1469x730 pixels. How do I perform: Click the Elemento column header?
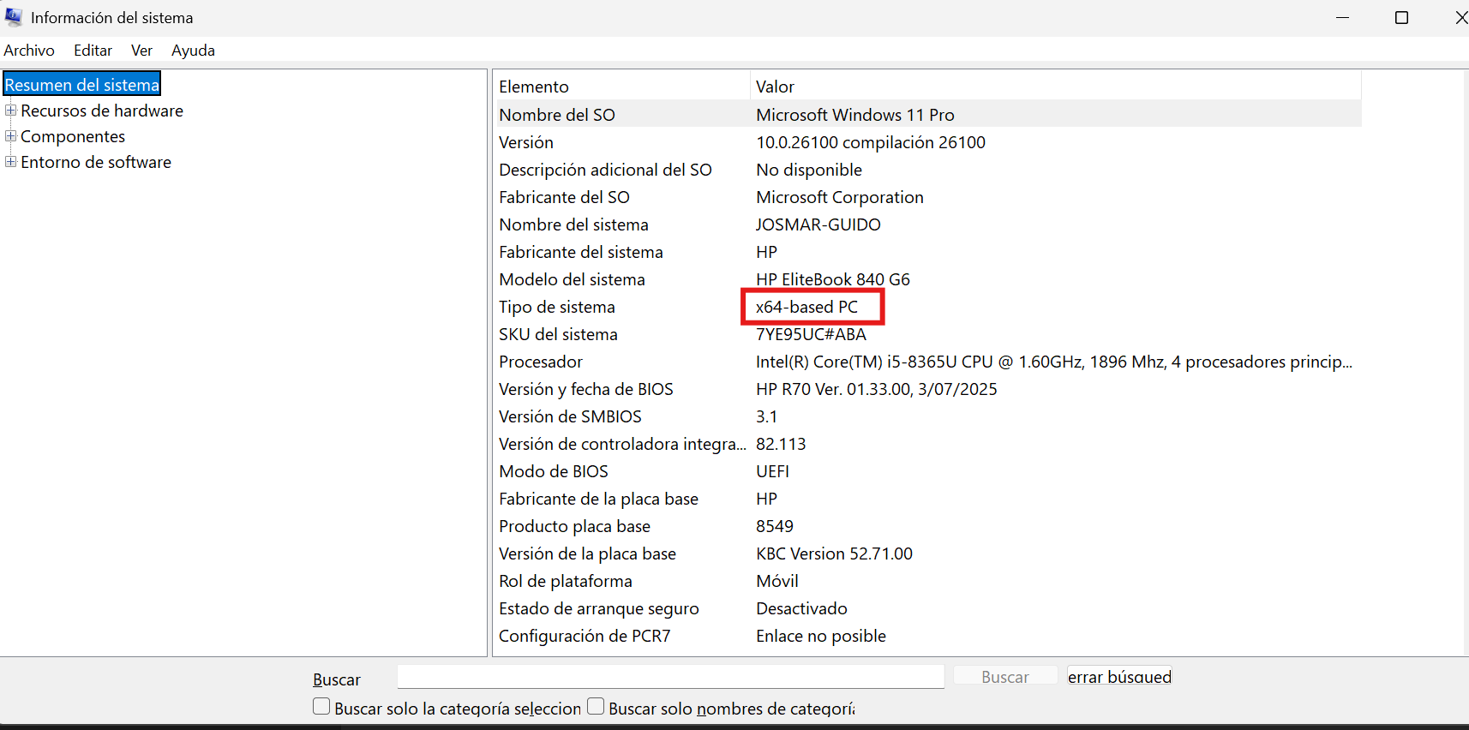534,87
